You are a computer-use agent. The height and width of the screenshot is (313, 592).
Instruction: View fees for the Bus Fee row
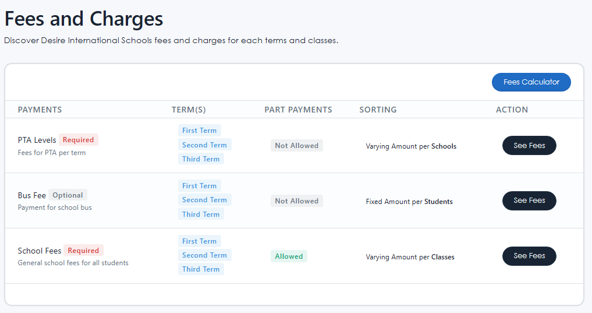pyautogui.click(x=529, y=201)
